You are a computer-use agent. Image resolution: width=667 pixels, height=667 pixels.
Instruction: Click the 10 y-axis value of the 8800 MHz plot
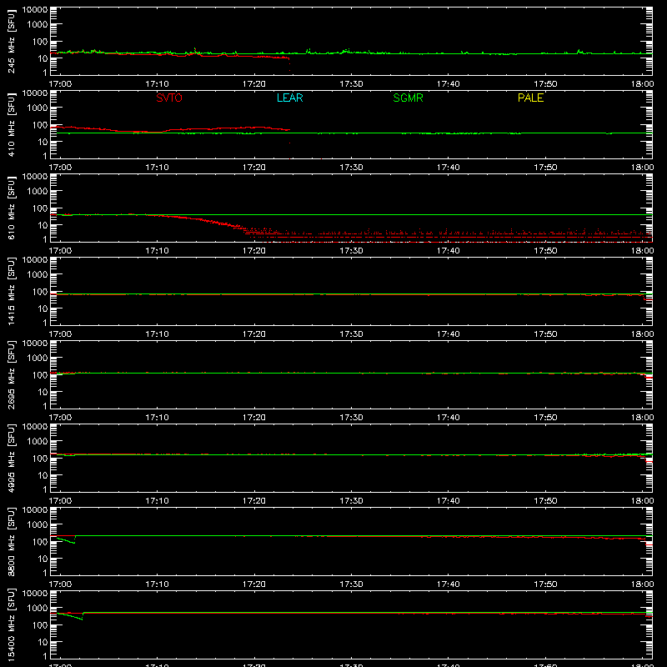pyautogui.click(x=43, y=559)
